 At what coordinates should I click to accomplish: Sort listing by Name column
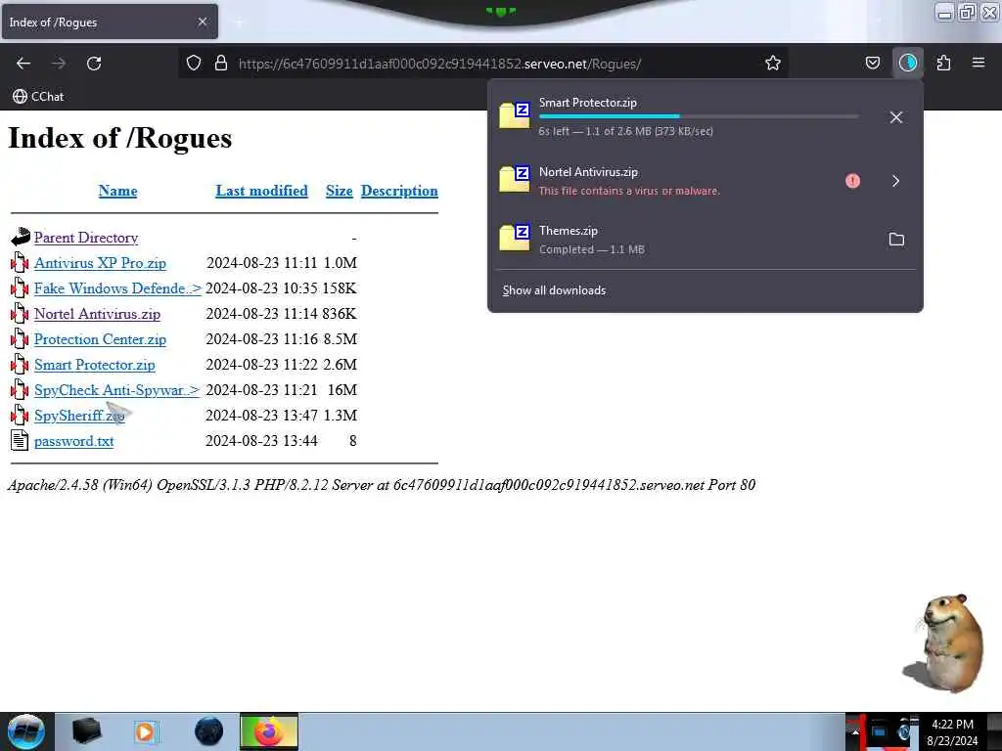[x=117, y=191]
